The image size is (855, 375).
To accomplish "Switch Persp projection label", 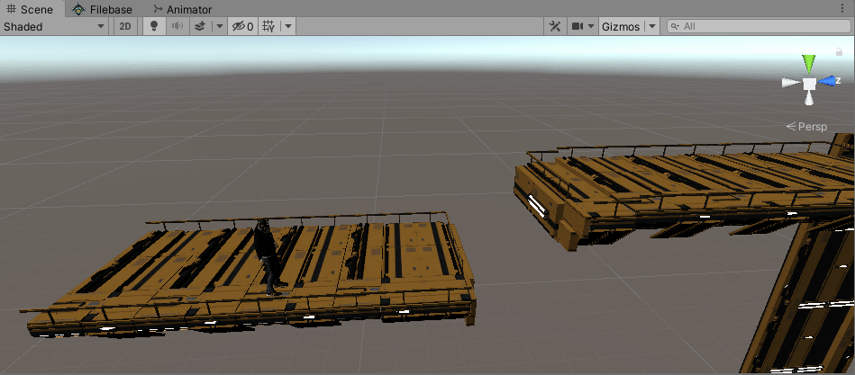I will click(x=807, y=127).
